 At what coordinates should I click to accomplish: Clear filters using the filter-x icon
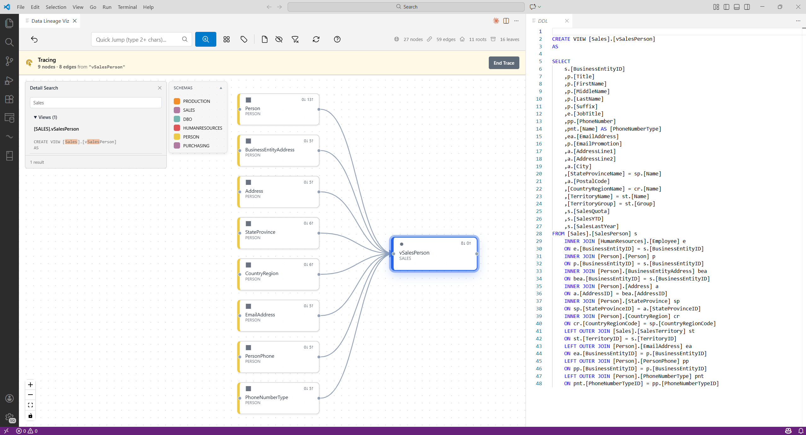[295, 39]
